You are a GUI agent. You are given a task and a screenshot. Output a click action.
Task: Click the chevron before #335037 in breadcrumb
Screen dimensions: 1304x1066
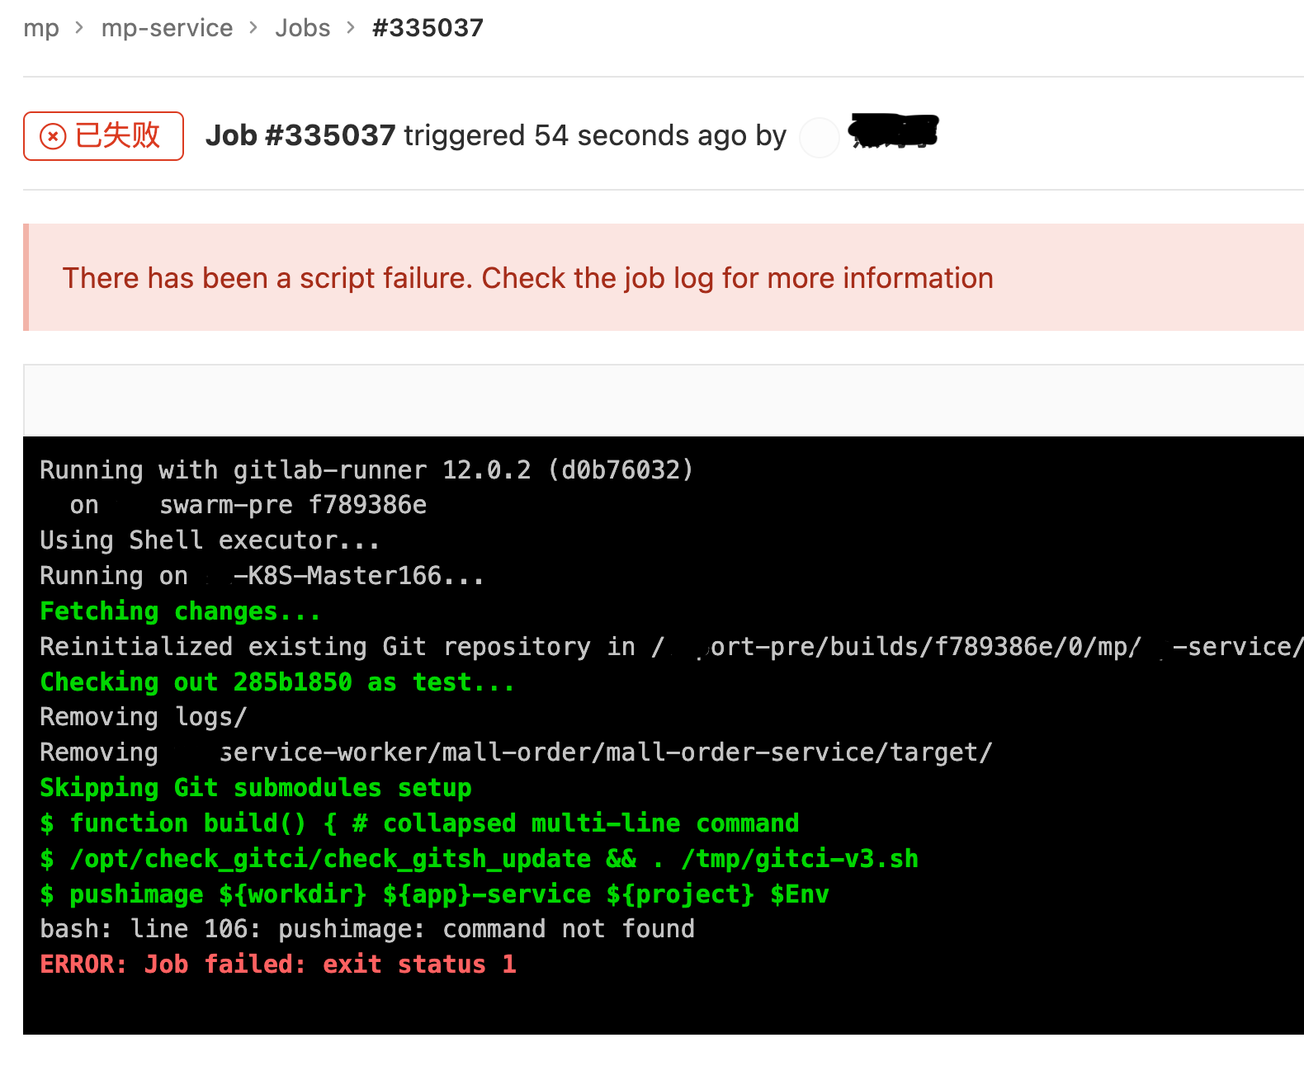click(351, 28)
